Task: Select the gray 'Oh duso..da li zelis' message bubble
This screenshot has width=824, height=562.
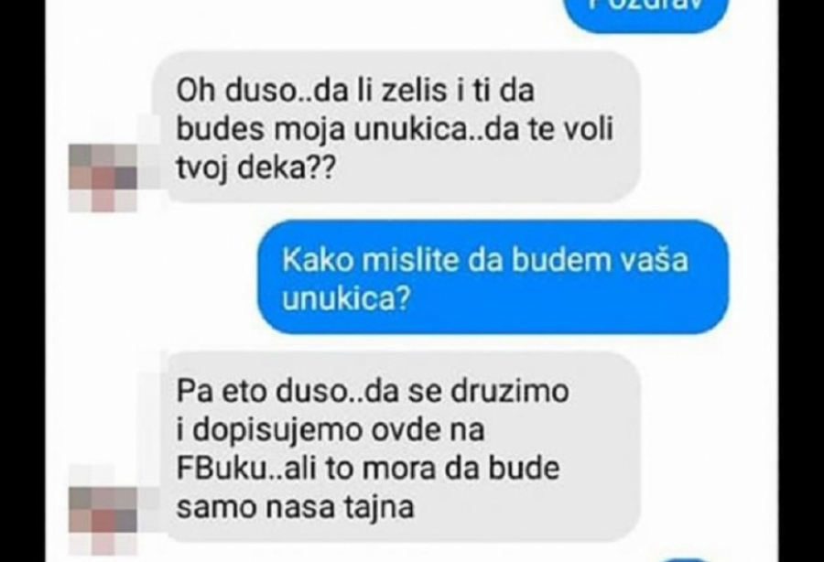Action: 396,127
